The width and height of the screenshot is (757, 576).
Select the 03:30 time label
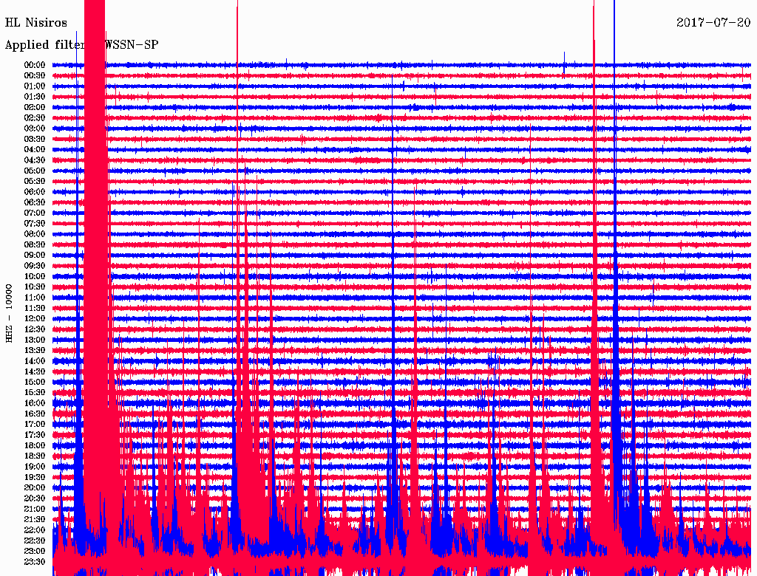[x=35, y=139]
